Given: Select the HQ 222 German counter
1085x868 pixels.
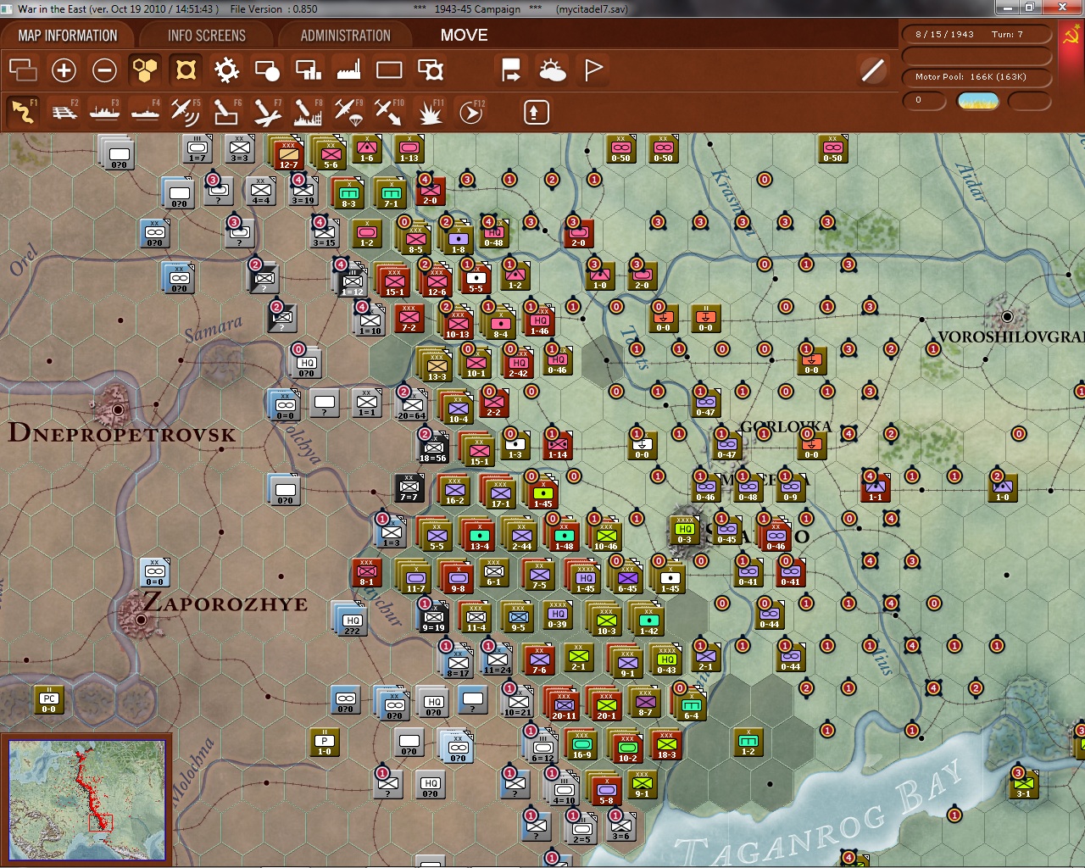Looking at the screenshot, I should tap(352, 622).
